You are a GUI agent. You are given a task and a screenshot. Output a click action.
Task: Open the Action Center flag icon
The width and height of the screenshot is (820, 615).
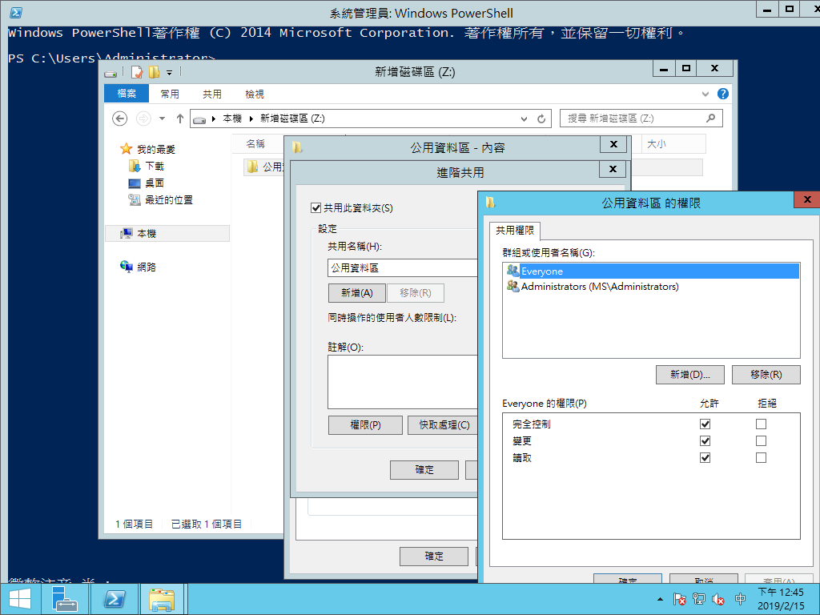[679, 599]
